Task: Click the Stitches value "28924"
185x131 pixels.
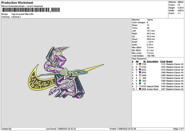Action: [x=180, y=2]
